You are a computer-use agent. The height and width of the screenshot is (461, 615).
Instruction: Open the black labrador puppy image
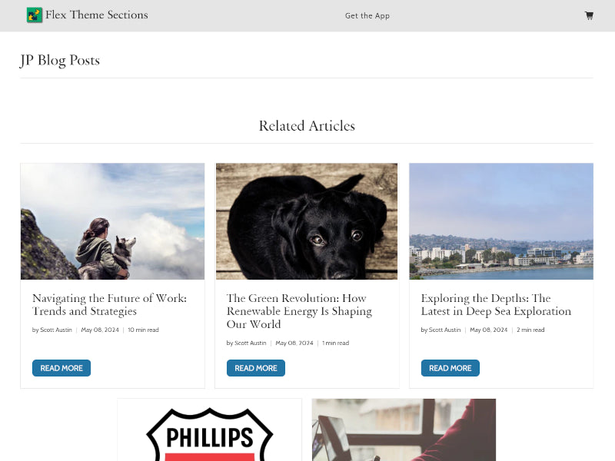point(307,221)
